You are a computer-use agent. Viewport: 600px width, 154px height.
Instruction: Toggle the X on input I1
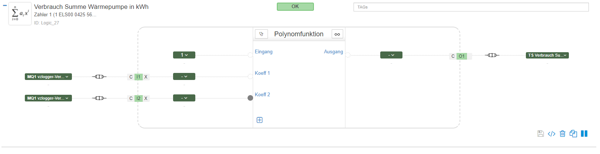(146, 77)
